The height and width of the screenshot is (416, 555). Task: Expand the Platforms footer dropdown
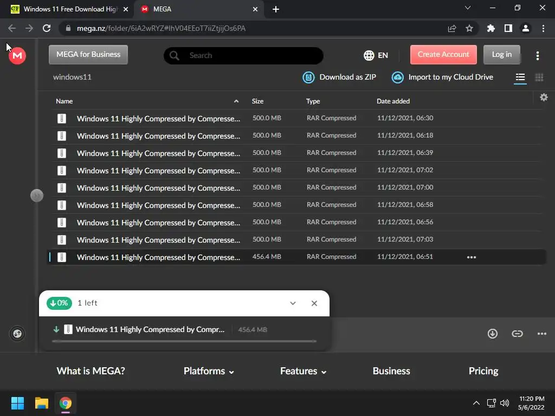[209, 371]
